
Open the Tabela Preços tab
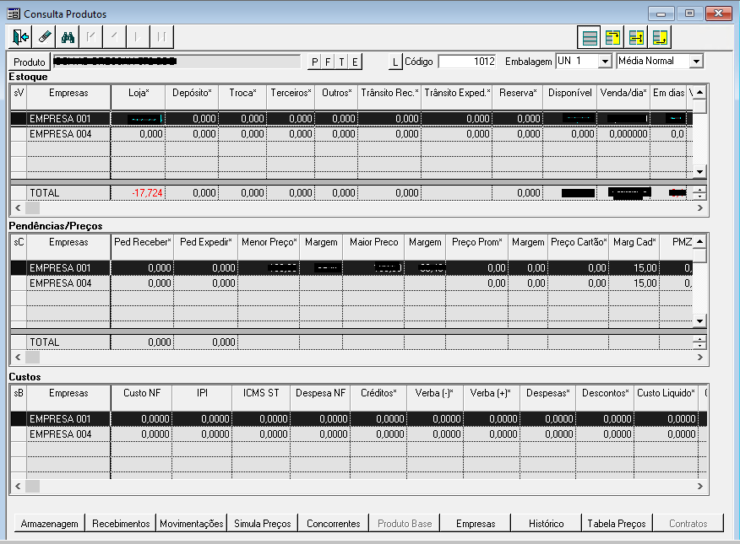click(x=617, y=523)
